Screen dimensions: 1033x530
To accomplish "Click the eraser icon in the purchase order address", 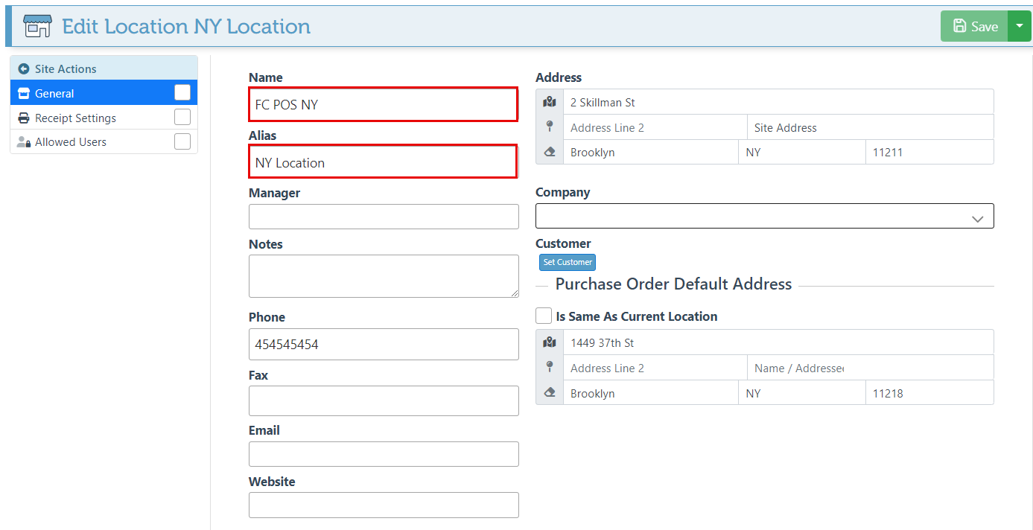I will 550,392.
